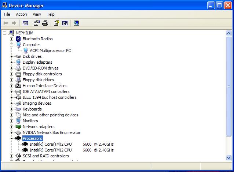
Task: Click Scan for hardware changes toolbar icon
Action: click(x=76, y=23)
